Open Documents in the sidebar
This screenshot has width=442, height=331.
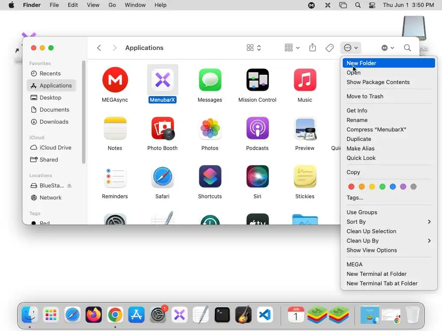[52, 110]
